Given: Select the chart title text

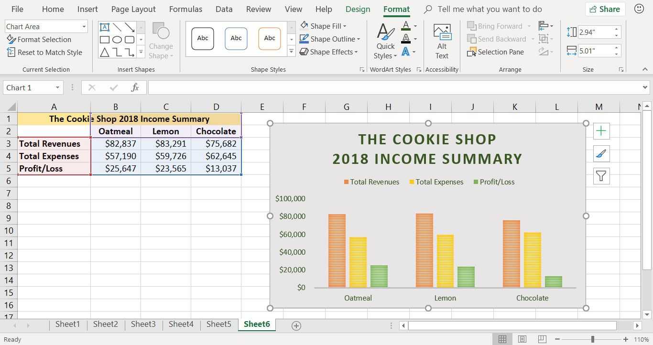Looking at the screenshot, I should (427, 149).
